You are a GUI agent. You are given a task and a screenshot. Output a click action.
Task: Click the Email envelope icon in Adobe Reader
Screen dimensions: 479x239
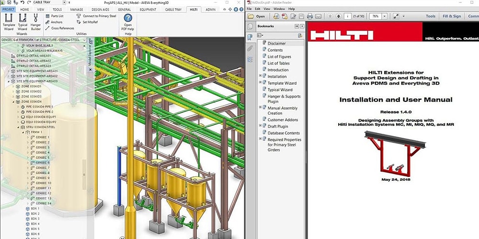318,16
